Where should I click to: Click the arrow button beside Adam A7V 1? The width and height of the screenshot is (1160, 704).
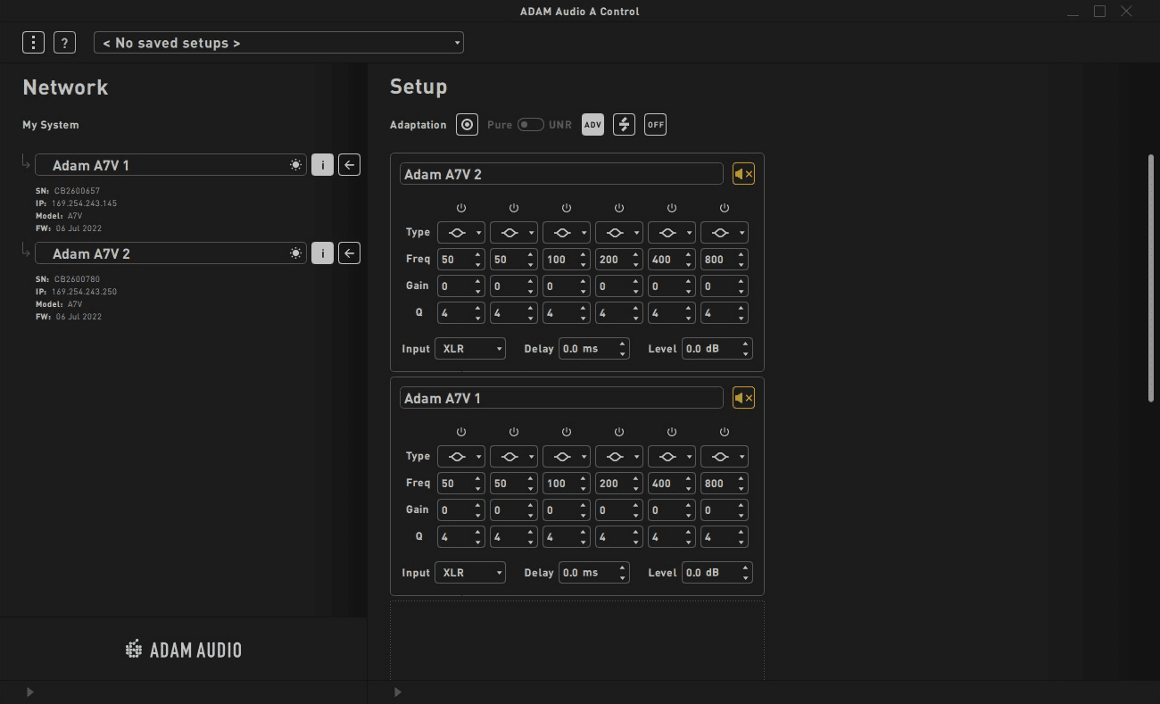pyautogui.click(x=350, y=165)
